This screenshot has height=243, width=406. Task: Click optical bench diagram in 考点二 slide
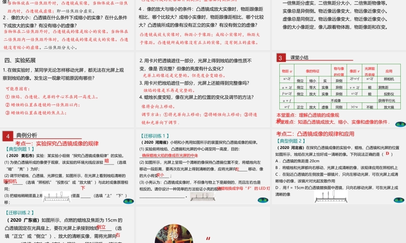click(331, 197)
